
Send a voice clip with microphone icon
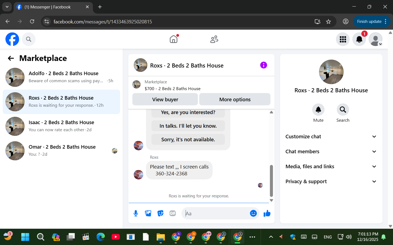click(x=136, y=213)
